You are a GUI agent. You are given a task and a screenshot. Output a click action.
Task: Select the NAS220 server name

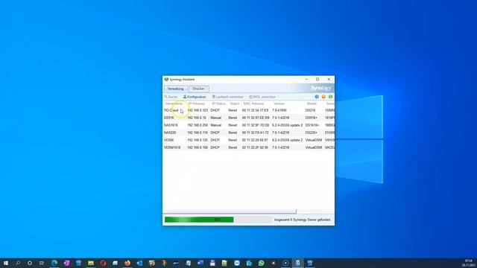[x=170, y=133]
